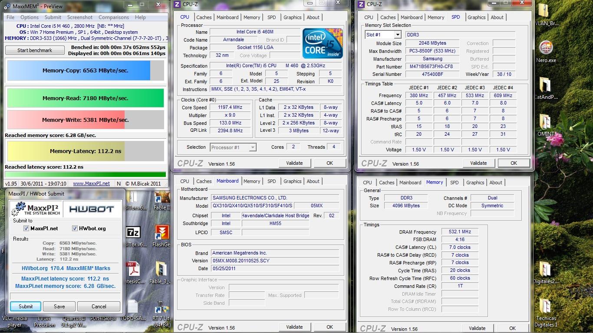Click the HWBOT logo banner

coord(92,209)
